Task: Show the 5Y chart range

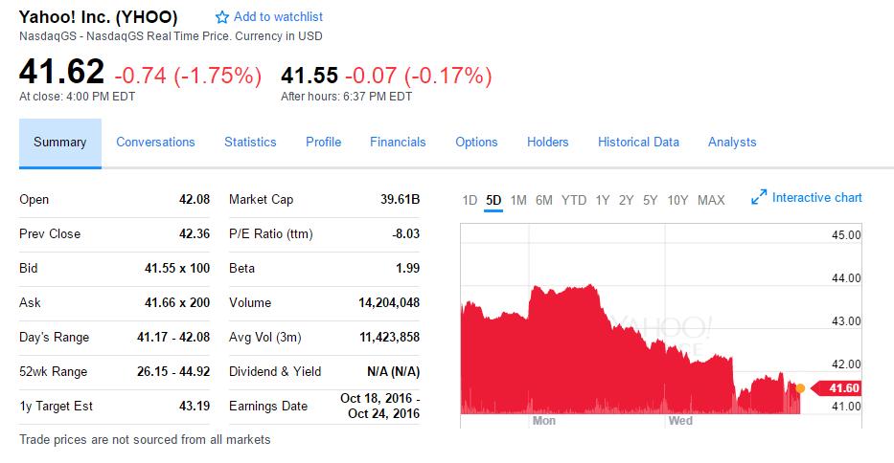Action: pyautogui.click(x=651, y=200)
